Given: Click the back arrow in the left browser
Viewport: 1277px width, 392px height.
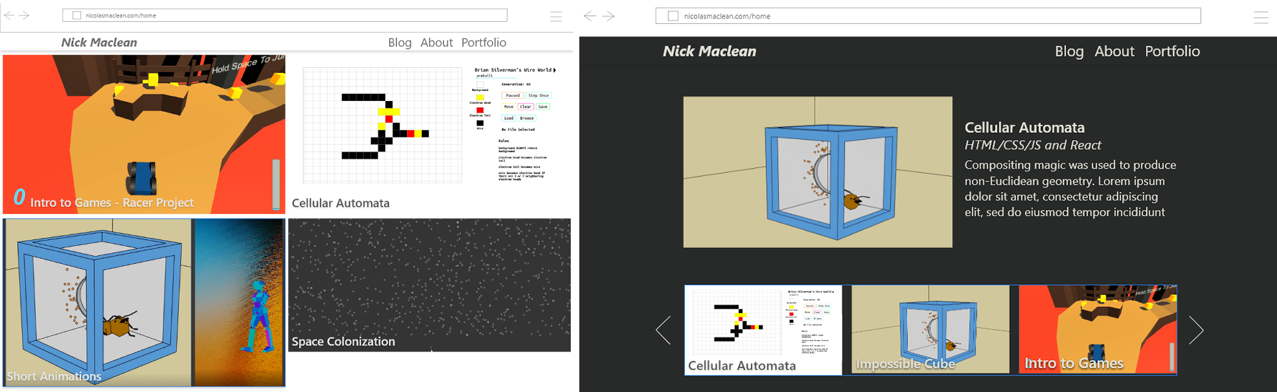Looking at the screenshot, I should [x=9, y=15].
